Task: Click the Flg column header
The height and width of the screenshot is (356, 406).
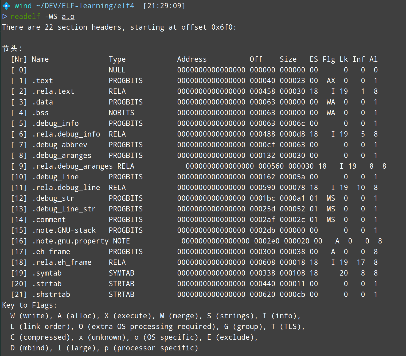Action: (329, 59)
